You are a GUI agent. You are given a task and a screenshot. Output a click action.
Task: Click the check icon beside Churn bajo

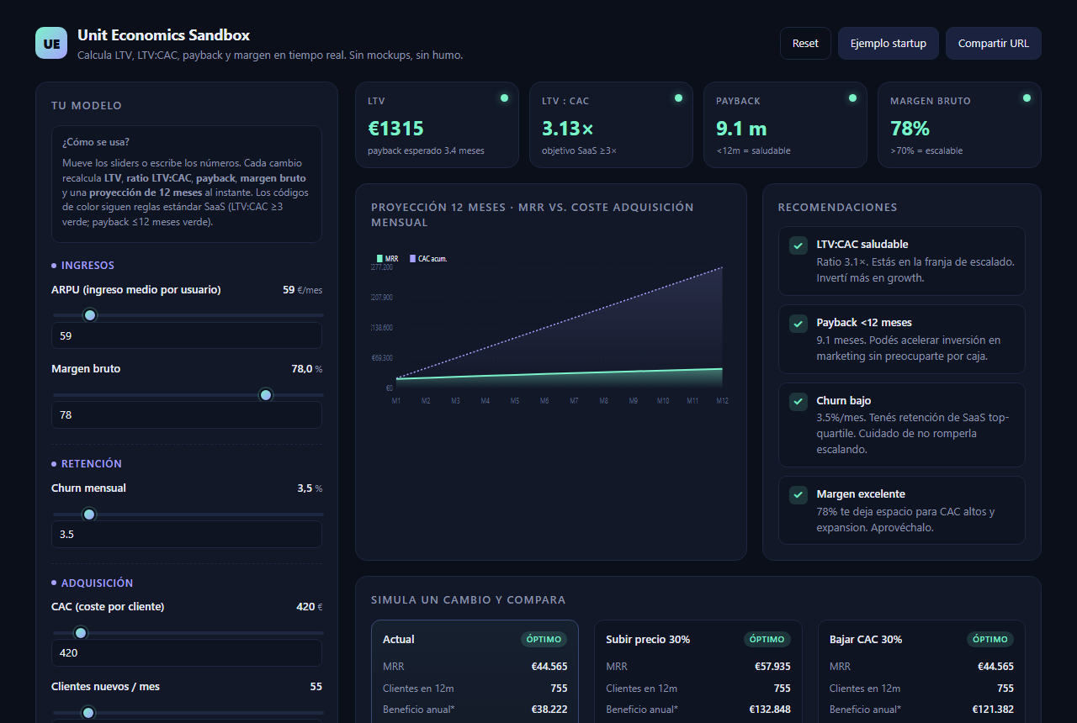798,402
